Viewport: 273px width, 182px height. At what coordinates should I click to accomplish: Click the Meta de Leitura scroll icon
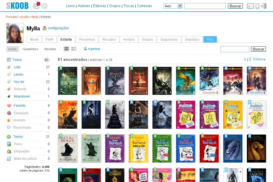tap(9, 159)
